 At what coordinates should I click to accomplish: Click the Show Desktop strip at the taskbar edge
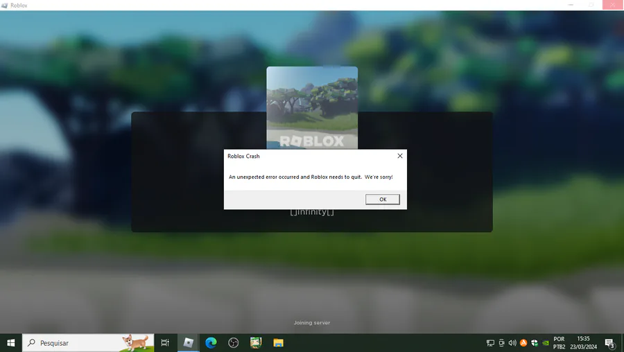pos(623,343)
